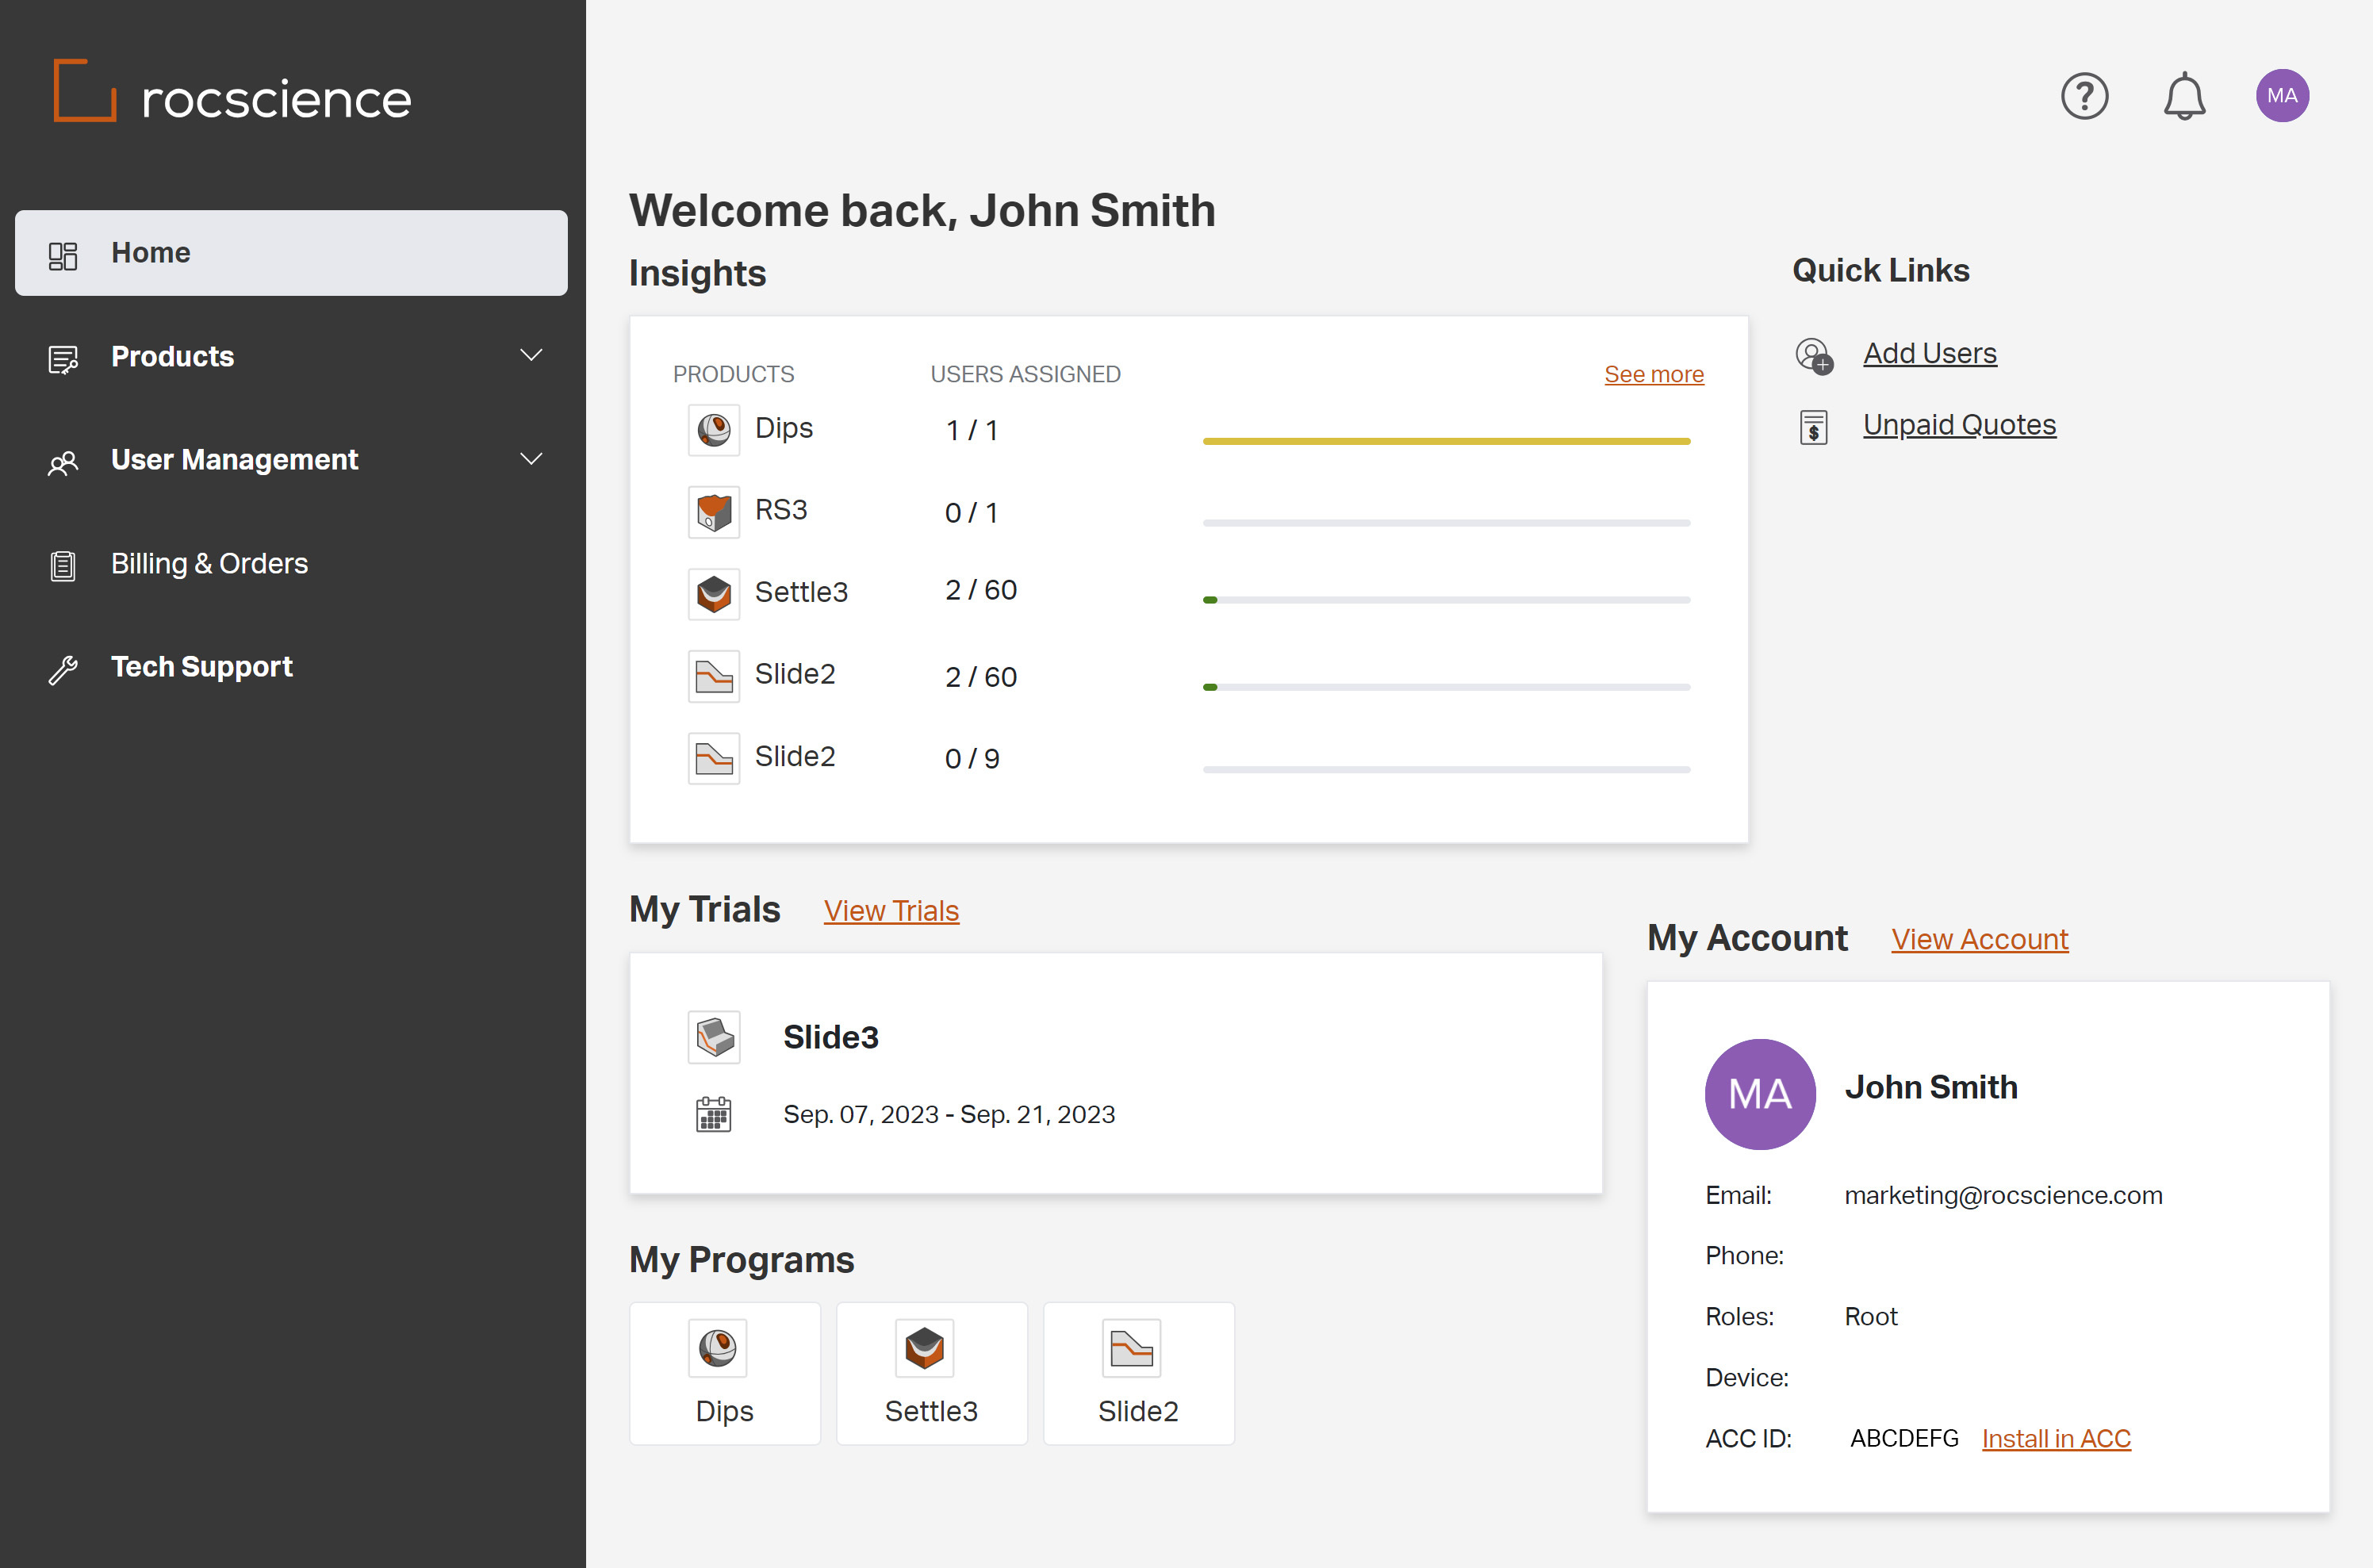Click the Slide2 0 / 9 progress bar
The image size is (2373, 1568).
click(x=1446, y=769)
